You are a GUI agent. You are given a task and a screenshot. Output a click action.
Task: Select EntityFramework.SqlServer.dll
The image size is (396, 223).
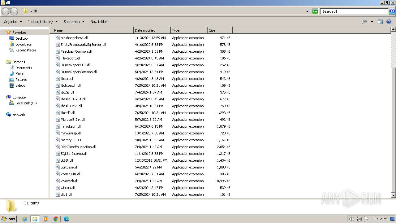click(x=83, y=45)
